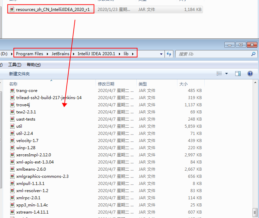The height and width of the screenshot is (218, 259).
Task: Go to Program Files breadcrumb
Action: [30, 54]
